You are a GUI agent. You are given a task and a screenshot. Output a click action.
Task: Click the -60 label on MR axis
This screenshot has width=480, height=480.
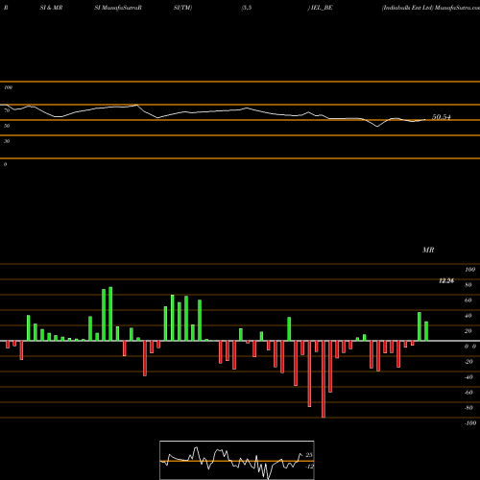pos(468,393)
